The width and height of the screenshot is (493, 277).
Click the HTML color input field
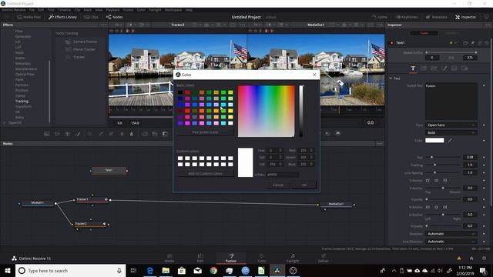point(283,175)
